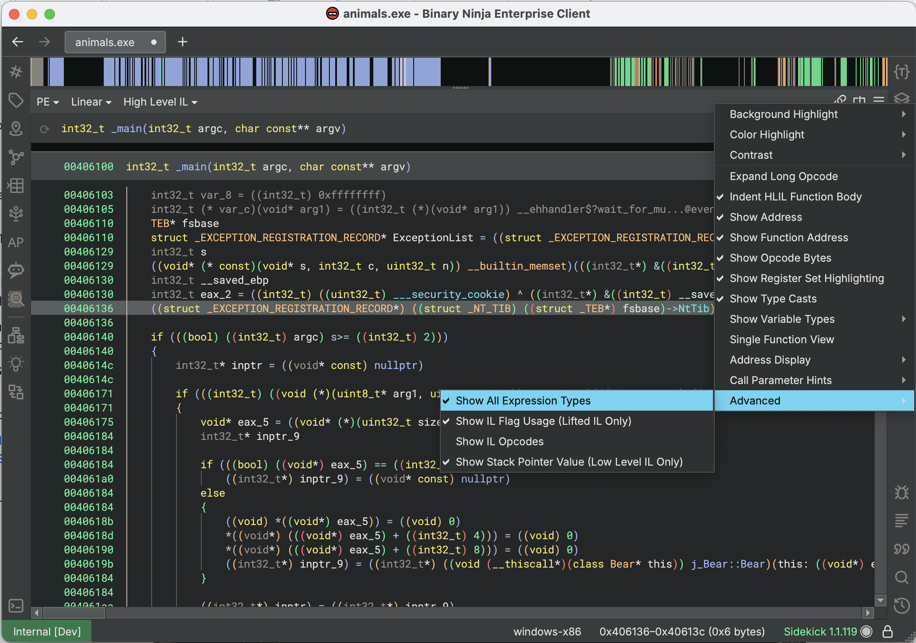Open the PE view dropdown

[x=47, y=102]
